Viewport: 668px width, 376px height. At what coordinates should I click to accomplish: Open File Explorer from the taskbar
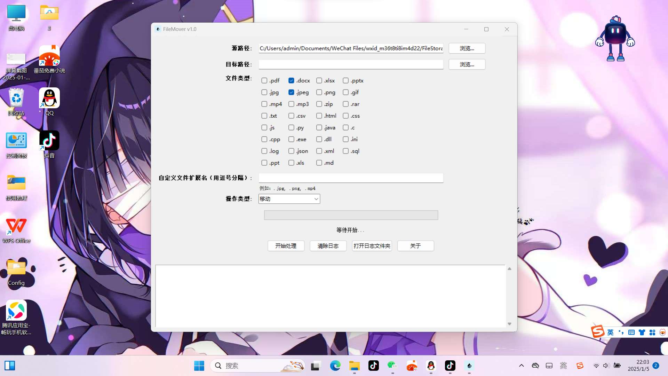pos(354,366)
